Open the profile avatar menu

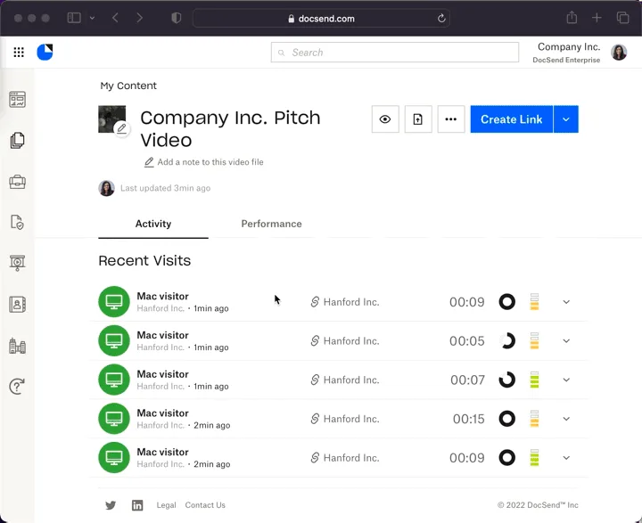coord(619,53)
